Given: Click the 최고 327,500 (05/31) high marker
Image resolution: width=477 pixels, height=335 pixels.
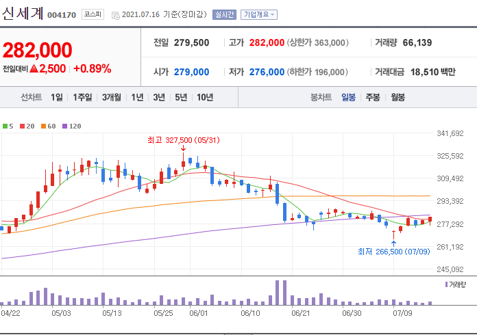Looking at the screenshot, I should click(184, 140).
